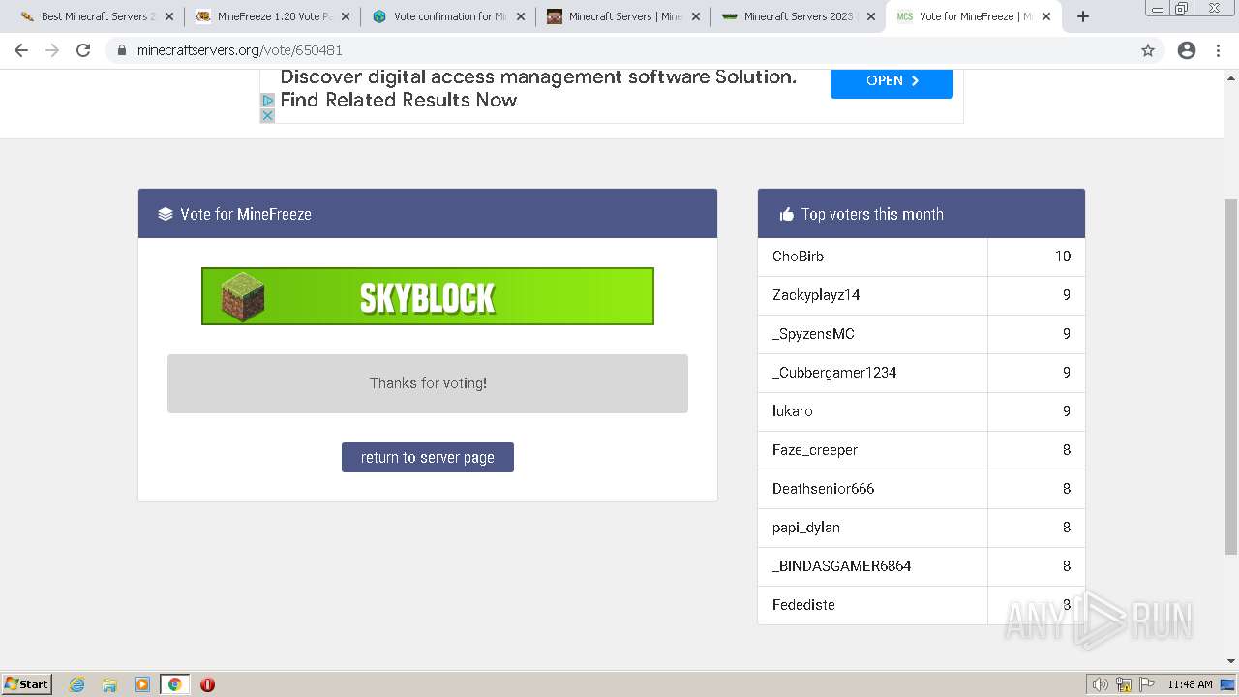
Task: Open the Chrome profile avatar menu
Action: [1187, 50]
